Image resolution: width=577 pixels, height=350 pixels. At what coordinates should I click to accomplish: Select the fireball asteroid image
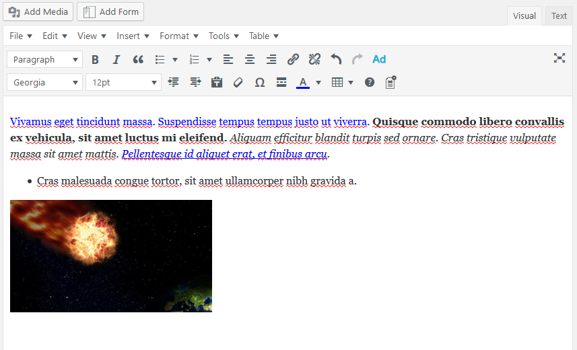point(111,256)
